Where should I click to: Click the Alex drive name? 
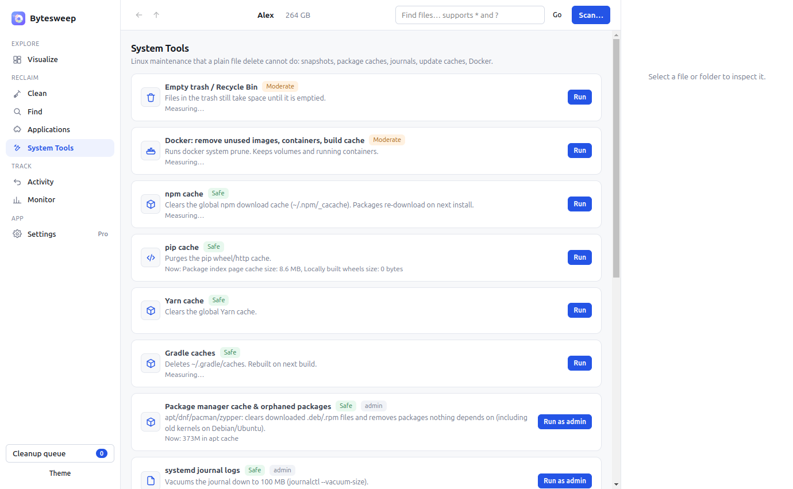coord(265,15)
